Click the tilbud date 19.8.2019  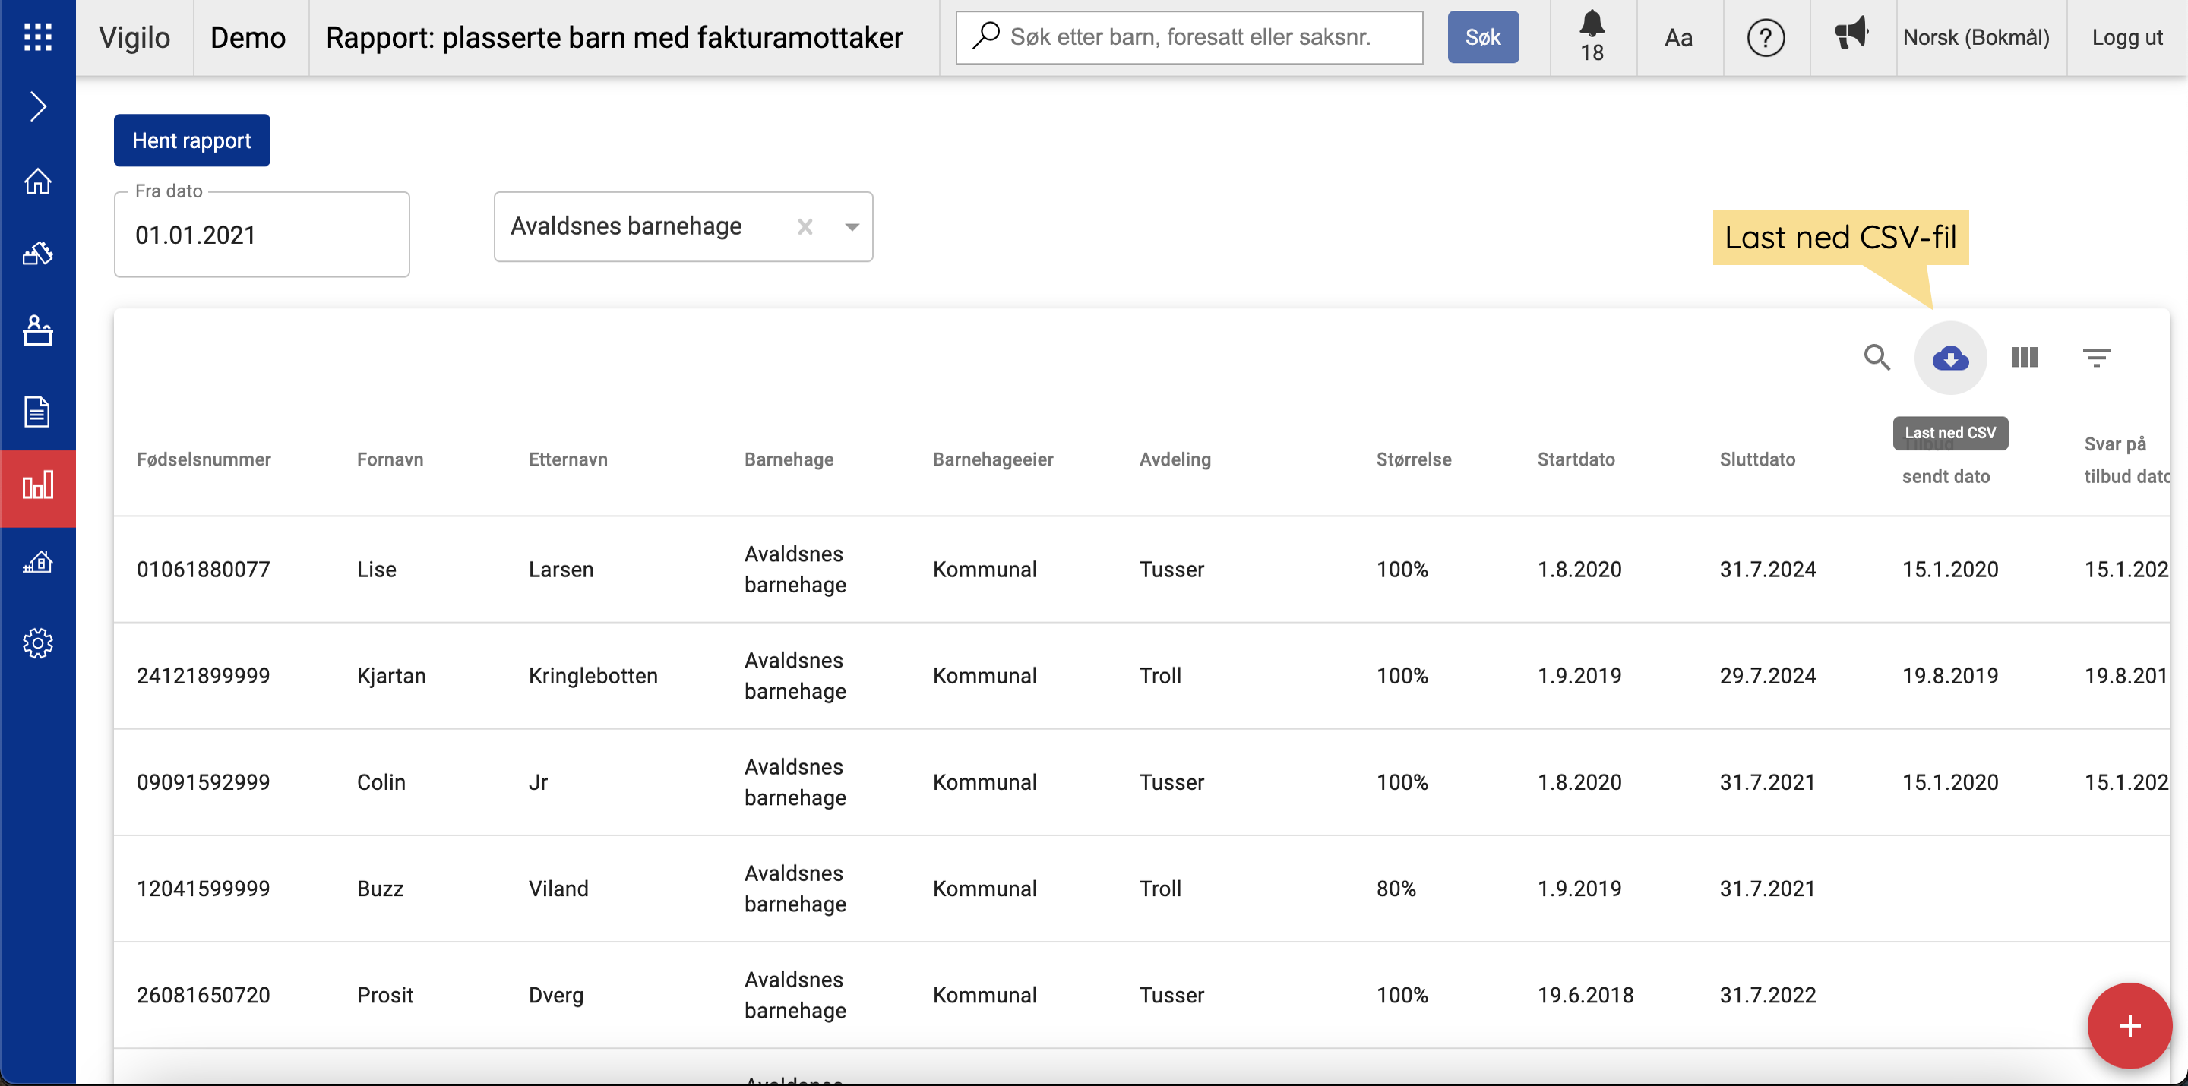click(x=1949, y=676)
